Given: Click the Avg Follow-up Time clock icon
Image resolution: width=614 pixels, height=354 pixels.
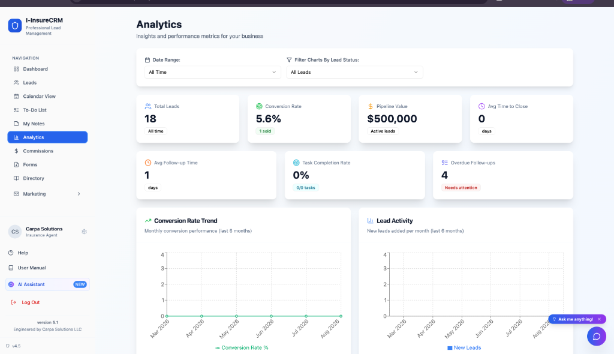Looking at the screenshot, I should (x=148, y=163).
